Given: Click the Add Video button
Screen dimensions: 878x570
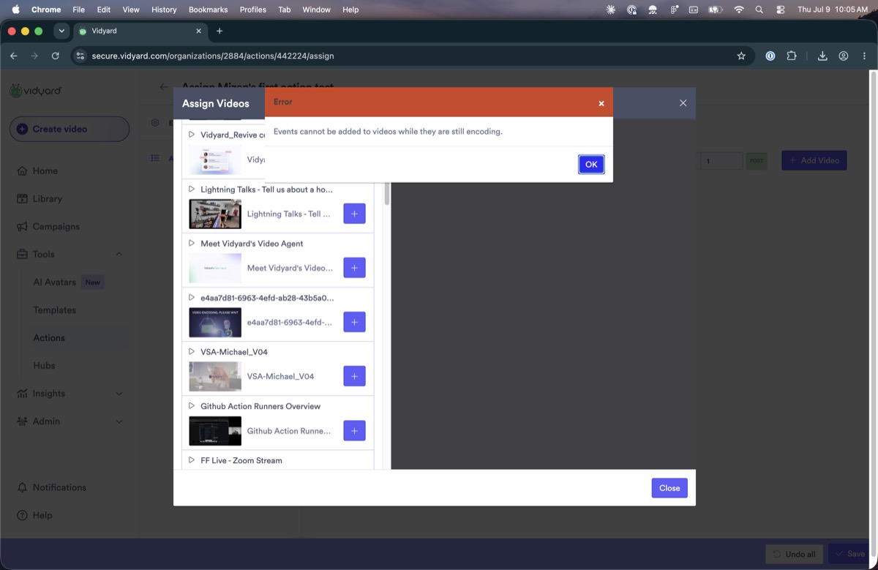Looking at the screenshot, I should (x=814, y=160).
